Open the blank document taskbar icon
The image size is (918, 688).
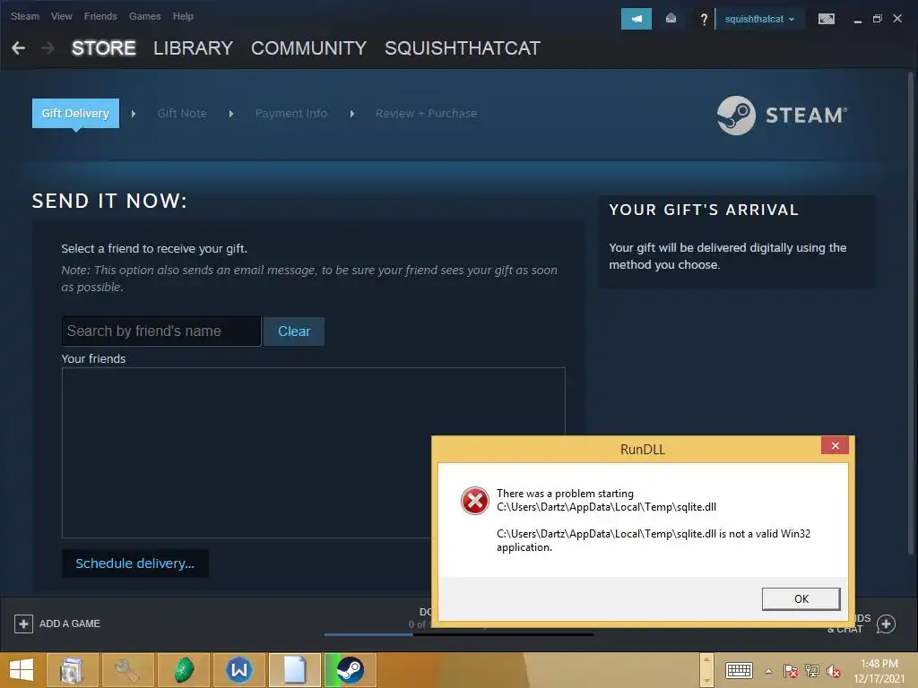tap(294, 670)
